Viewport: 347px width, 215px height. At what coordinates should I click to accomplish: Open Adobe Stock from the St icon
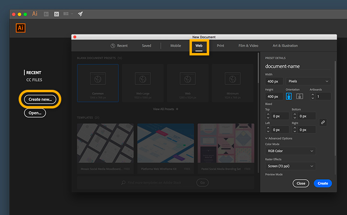56,14
